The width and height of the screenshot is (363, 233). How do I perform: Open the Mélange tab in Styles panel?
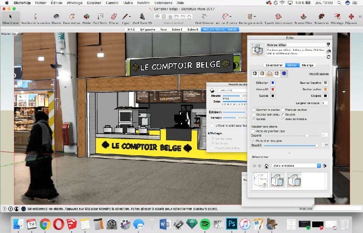click(308, 65)
